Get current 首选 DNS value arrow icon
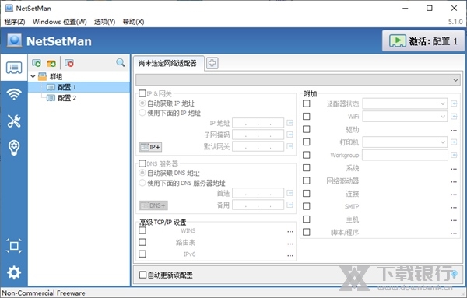Viewport: 467px width, 298px height. 290,193
